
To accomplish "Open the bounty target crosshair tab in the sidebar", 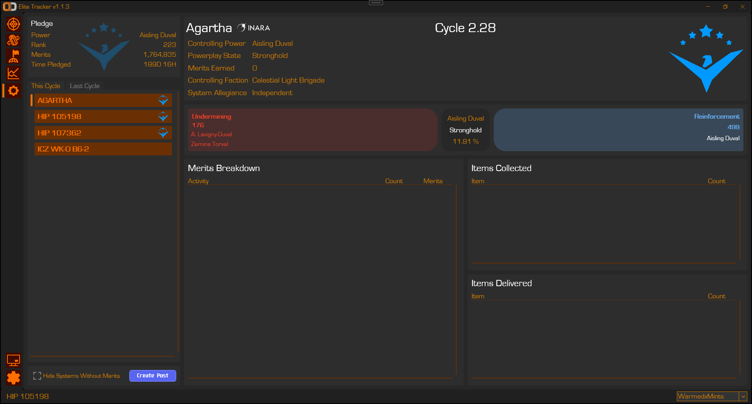I will [13, 24].
